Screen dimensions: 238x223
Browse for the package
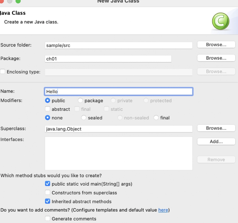216,58
